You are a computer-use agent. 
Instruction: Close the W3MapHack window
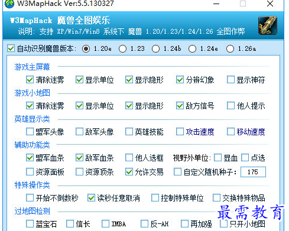point(270,4)
